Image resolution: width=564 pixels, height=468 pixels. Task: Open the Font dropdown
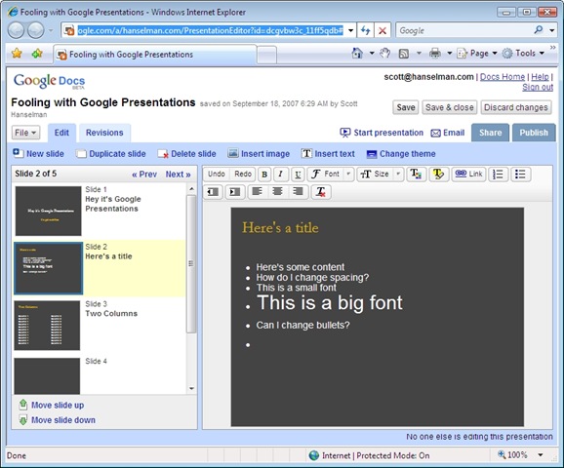click(331, 175)
